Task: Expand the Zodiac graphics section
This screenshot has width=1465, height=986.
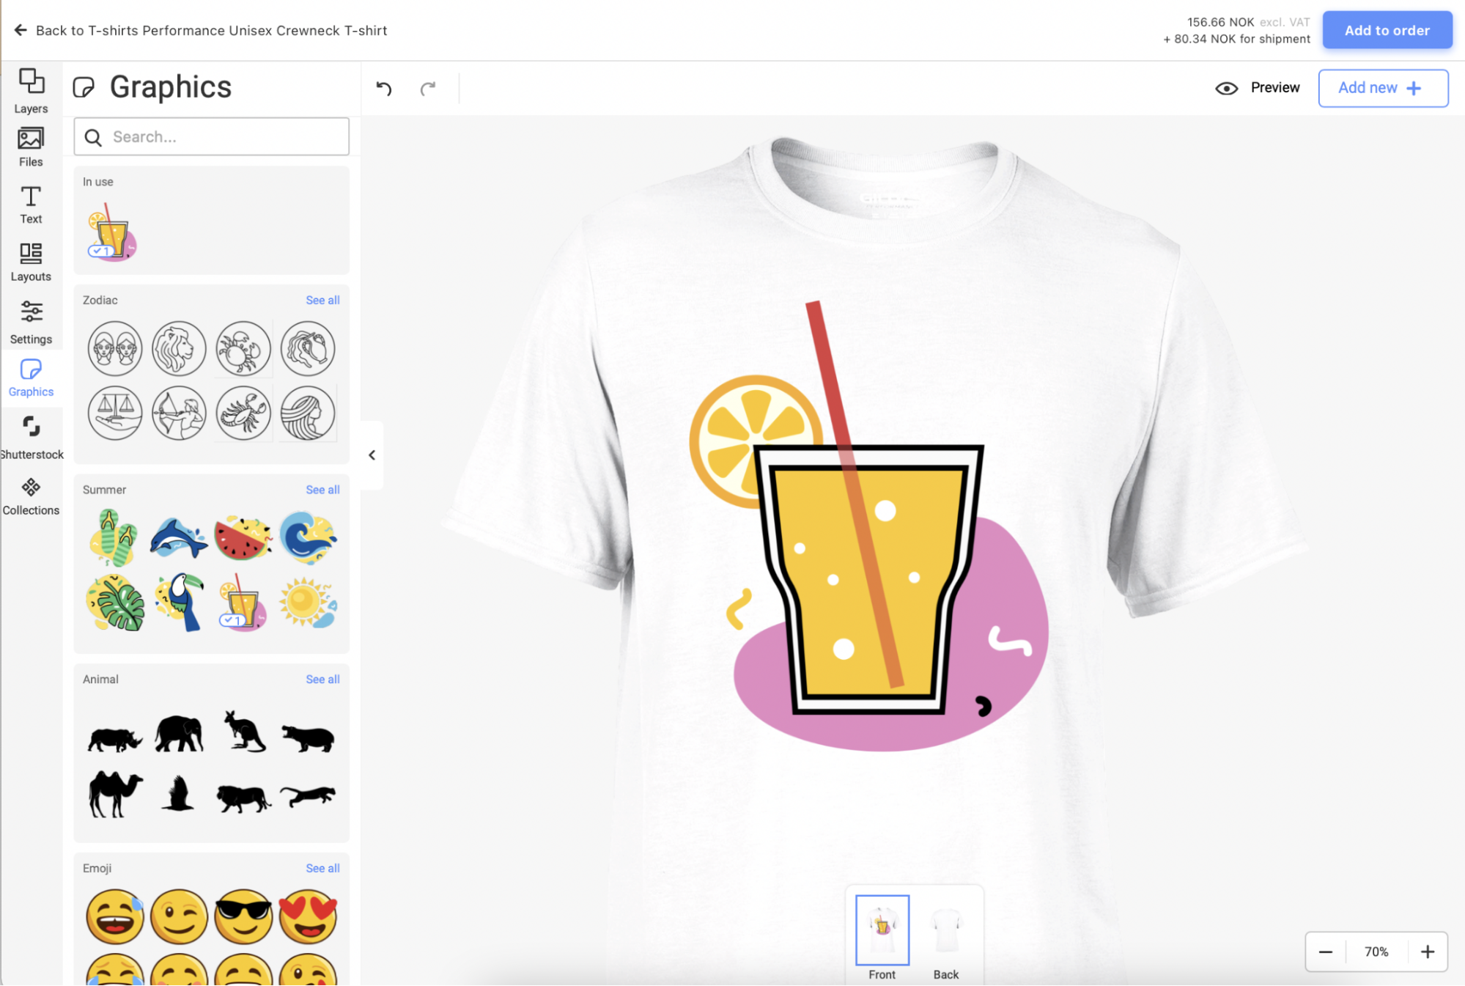Action: click(x=322, y=299)
